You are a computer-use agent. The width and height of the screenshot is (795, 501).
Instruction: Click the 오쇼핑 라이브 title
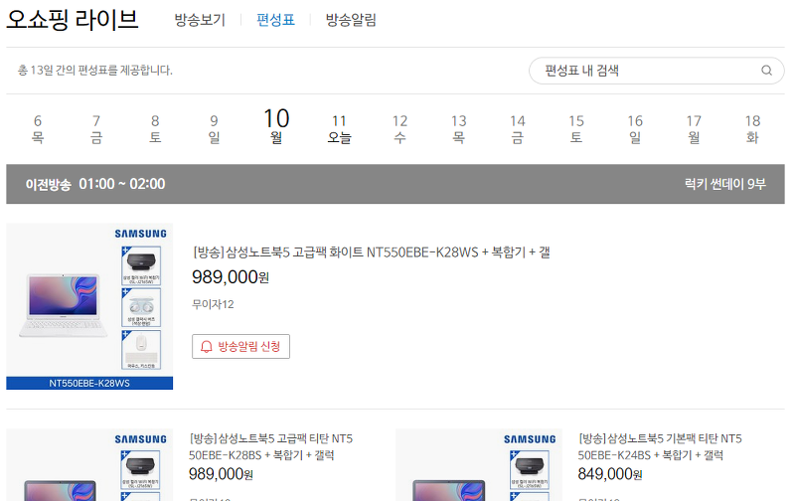[72, 19]
